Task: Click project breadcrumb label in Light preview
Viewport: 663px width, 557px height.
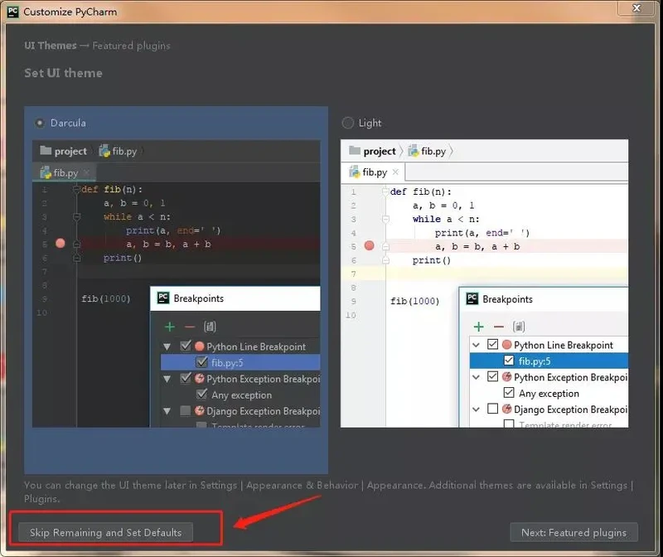Action: point(380,151)
